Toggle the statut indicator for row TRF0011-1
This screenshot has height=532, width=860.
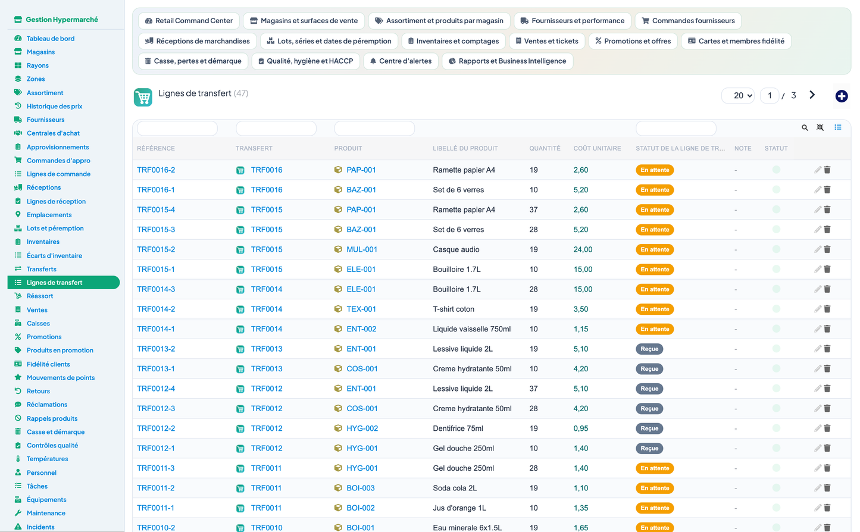pos(776,508)
